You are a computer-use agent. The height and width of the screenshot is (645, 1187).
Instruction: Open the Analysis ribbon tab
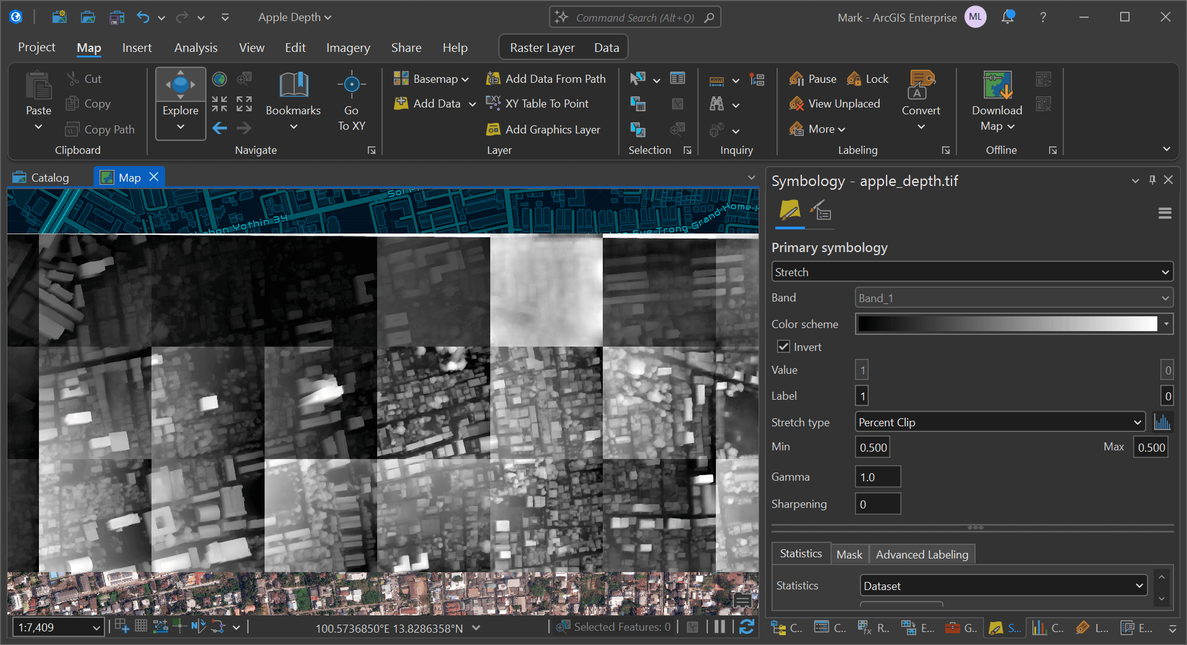pos(195,48)
